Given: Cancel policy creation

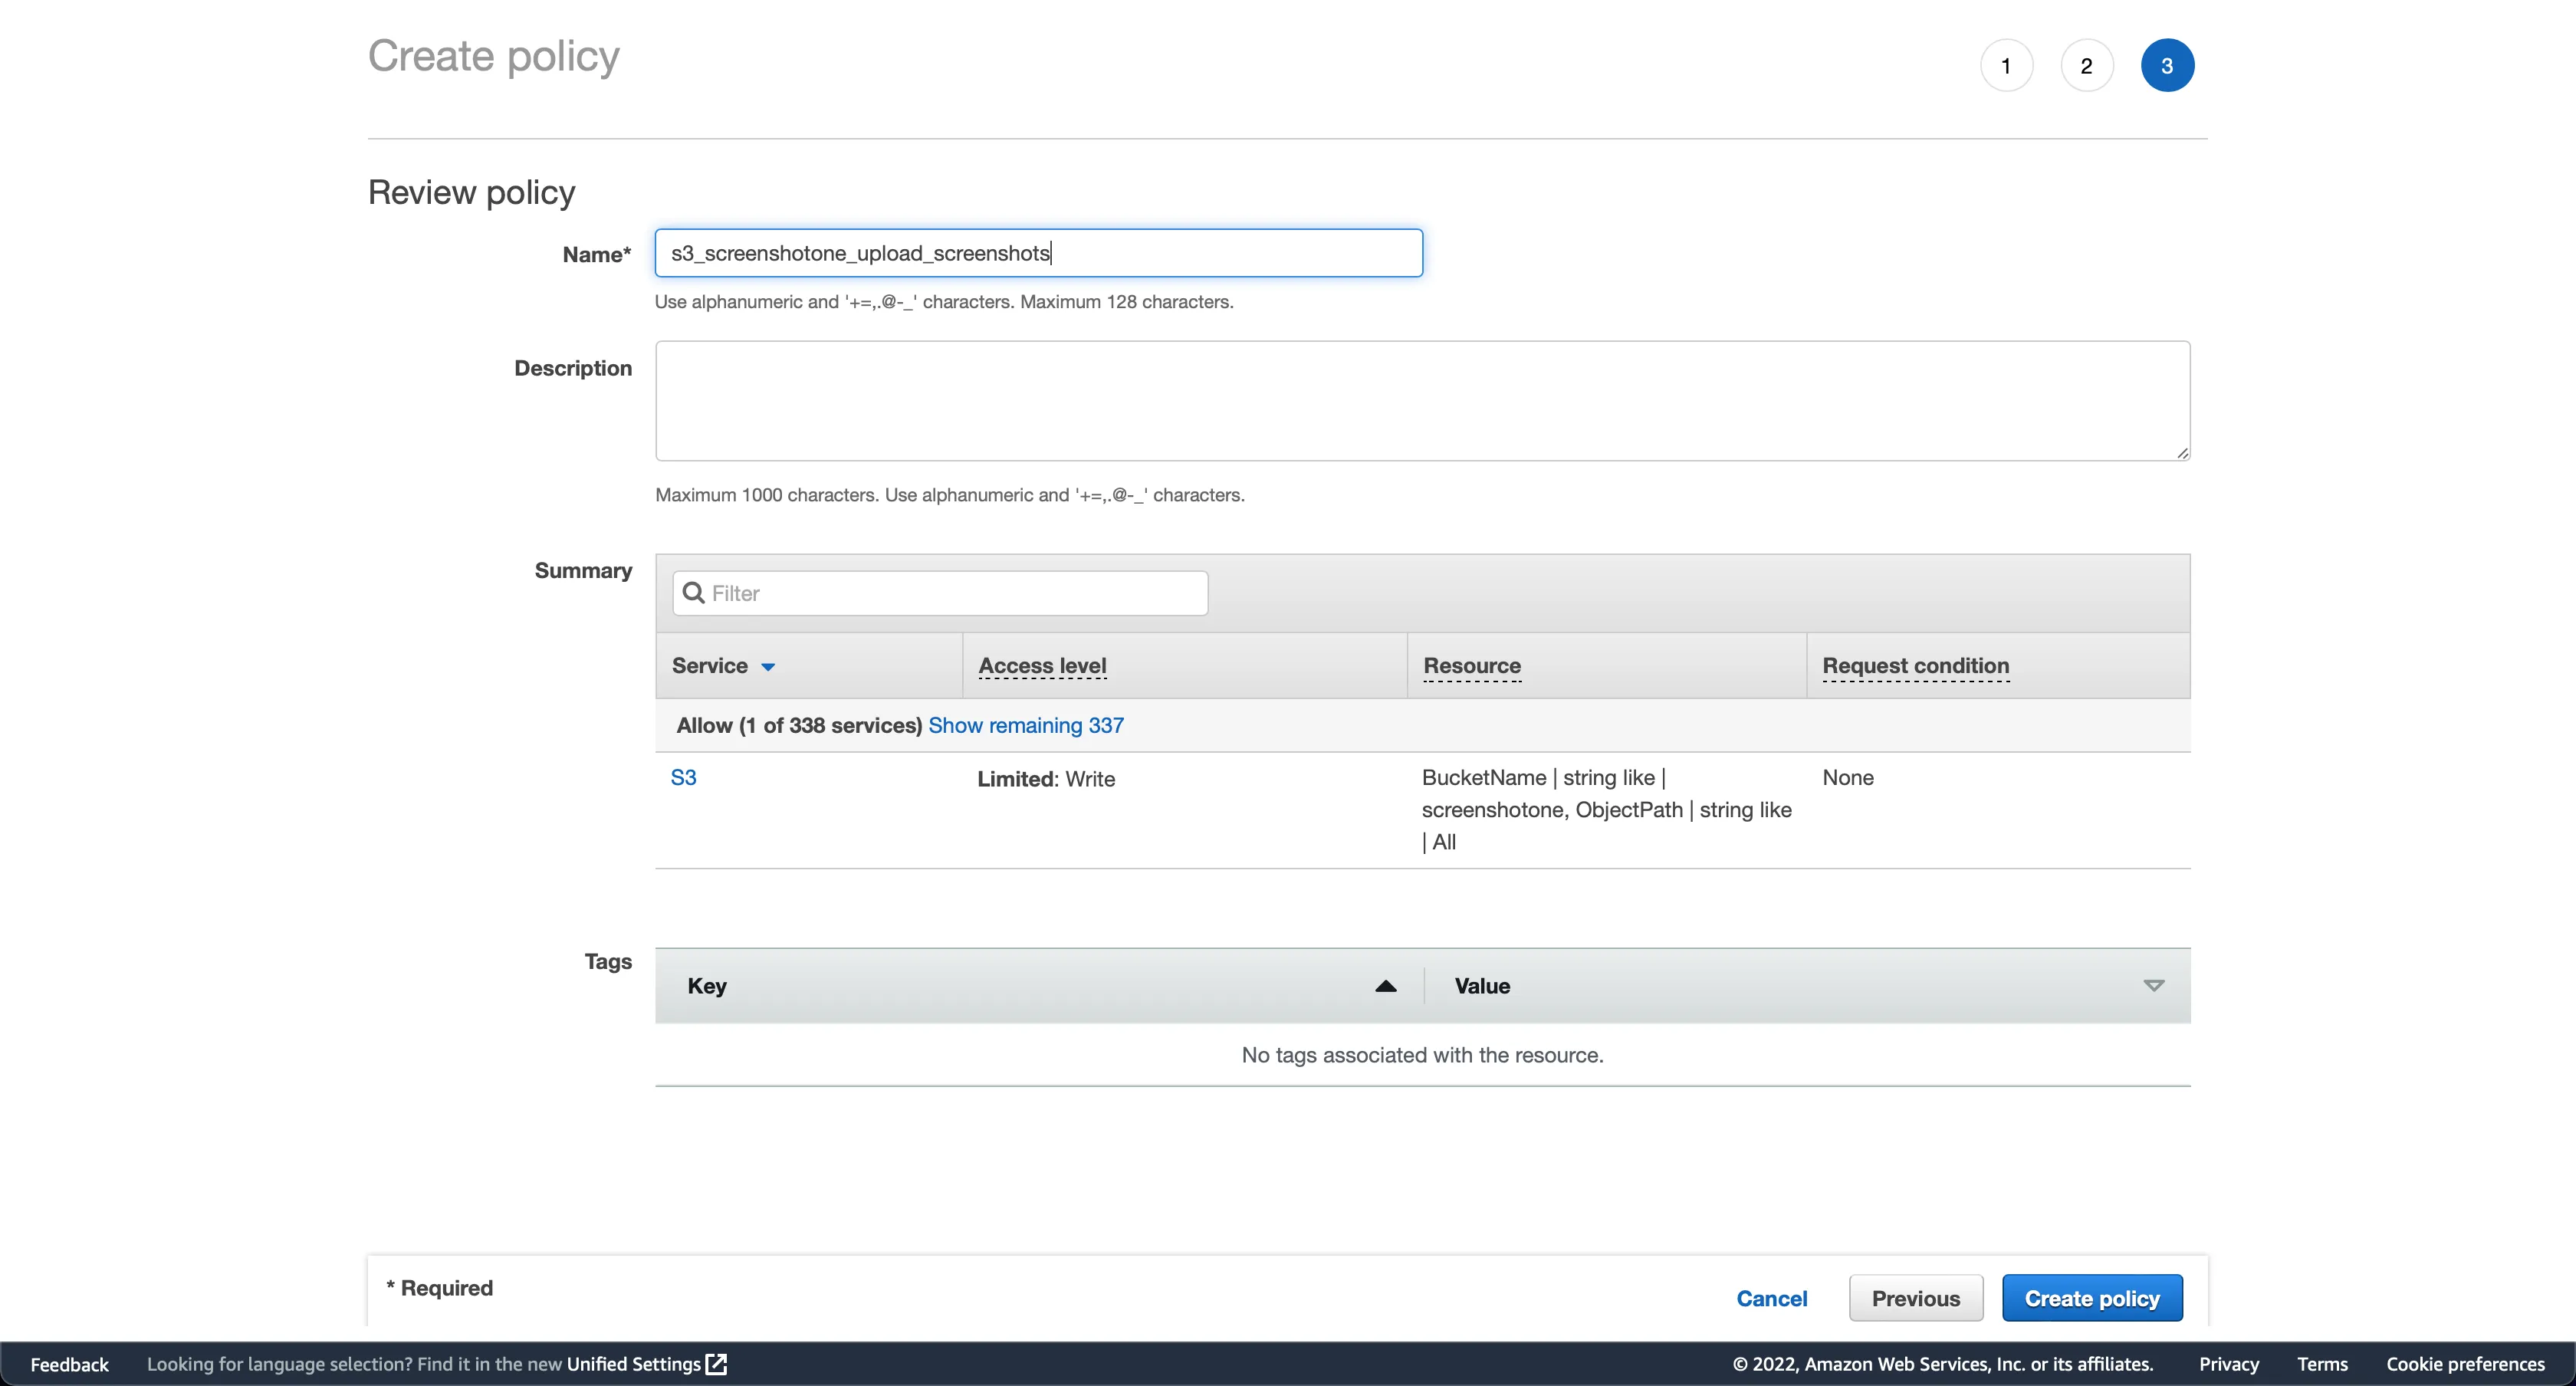Looking at the screenshot, I should point(1771,1298).
